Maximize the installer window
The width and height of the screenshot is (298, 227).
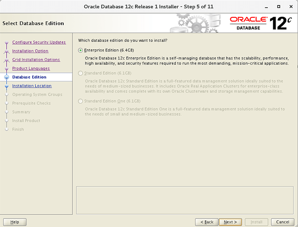tap(279, 7)
